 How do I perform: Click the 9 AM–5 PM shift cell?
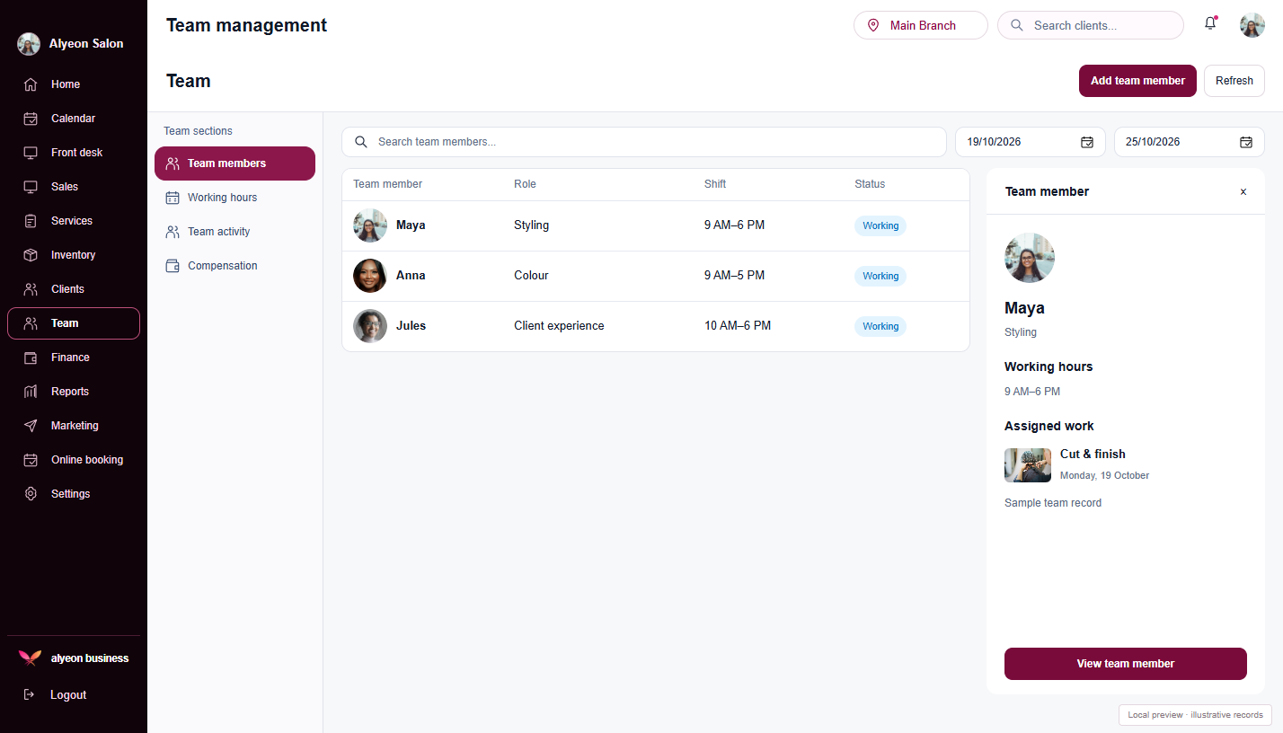coord(734,276)
